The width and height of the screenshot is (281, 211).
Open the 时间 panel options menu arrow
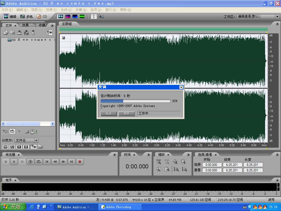click(x=149, y=155)
